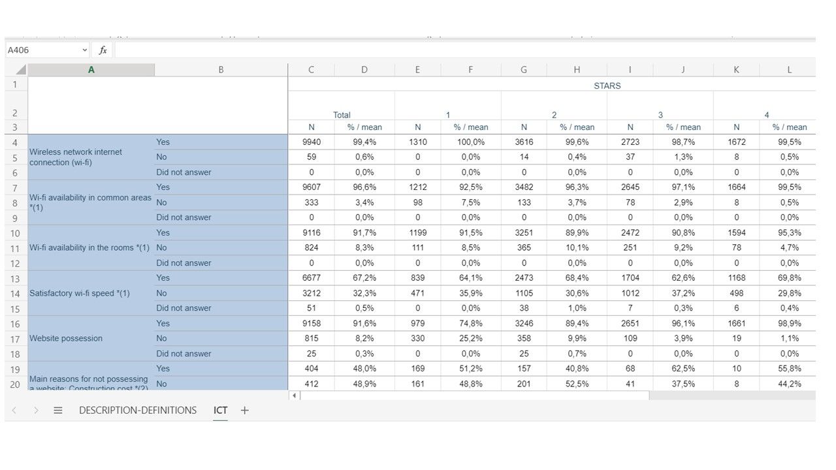Open the Name Box dropdown arrow
The image size is (836, 470).
tap(85, 50)
